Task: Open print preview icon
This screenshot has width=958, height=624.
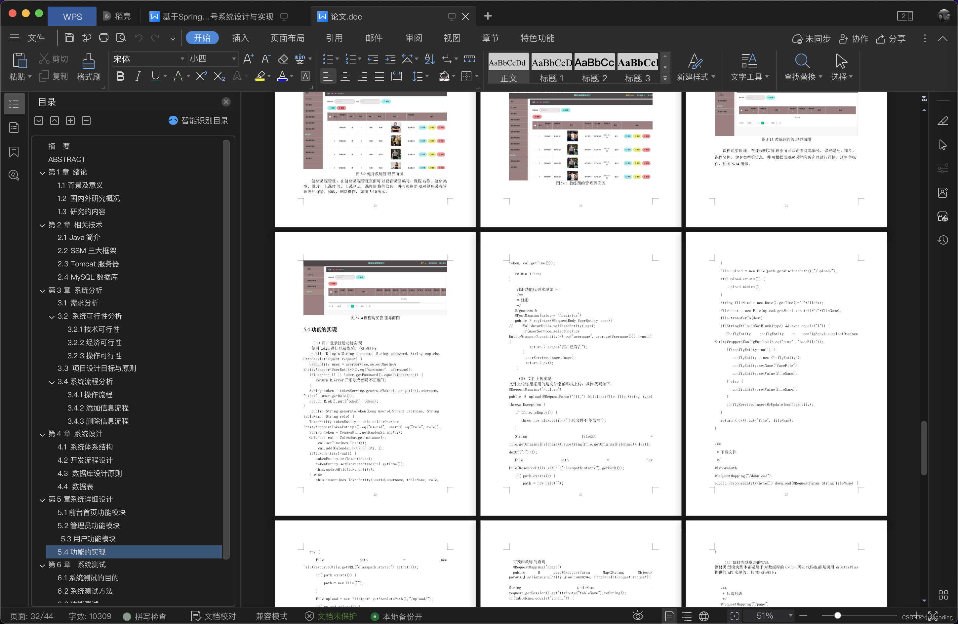Action: (121, 38)
